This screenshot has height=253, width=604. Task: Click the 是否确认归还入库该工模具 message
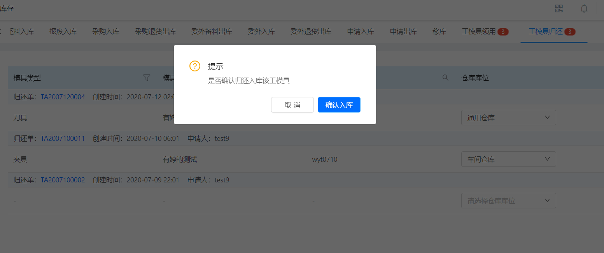coord(249,81)
